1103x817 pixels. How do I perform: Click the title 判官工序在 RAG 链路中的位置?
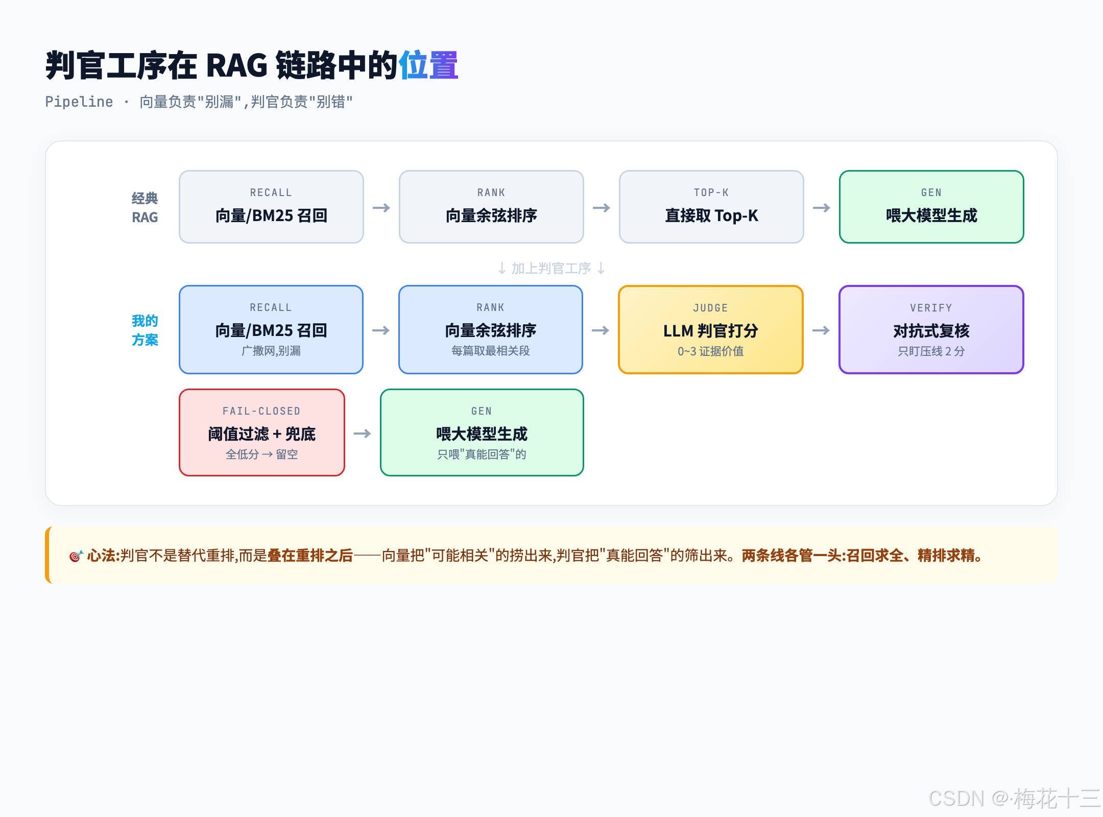pos(252,65)
